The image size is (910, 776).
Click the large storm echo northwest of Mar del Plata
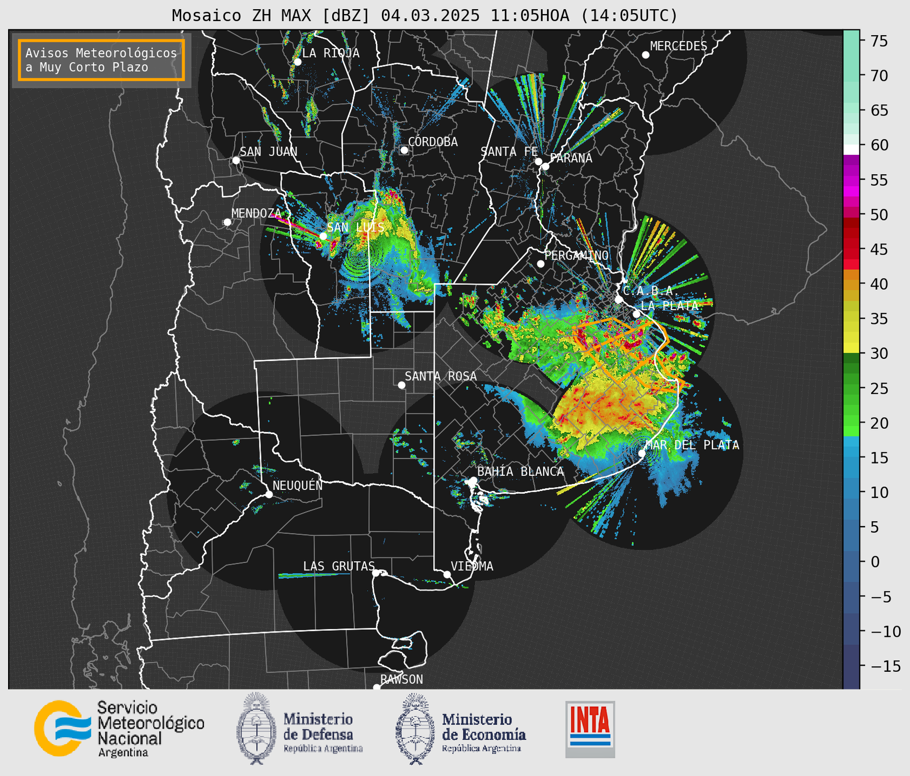tap(612, 407)
